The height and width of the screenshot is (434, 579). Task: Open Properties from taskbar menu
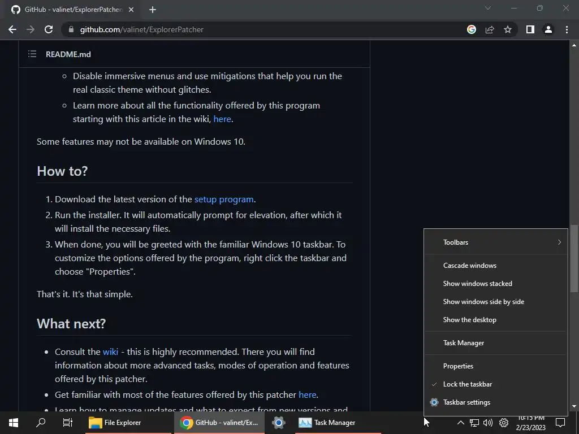pyautogui.click(x=495, y=366)
